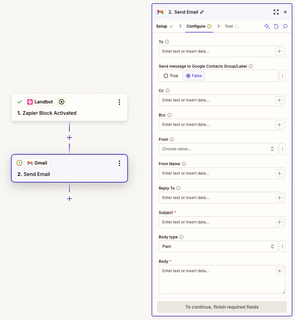Click the green checkmark on Landbot step
Screen dimensions: 295x320
coord(19,102)
